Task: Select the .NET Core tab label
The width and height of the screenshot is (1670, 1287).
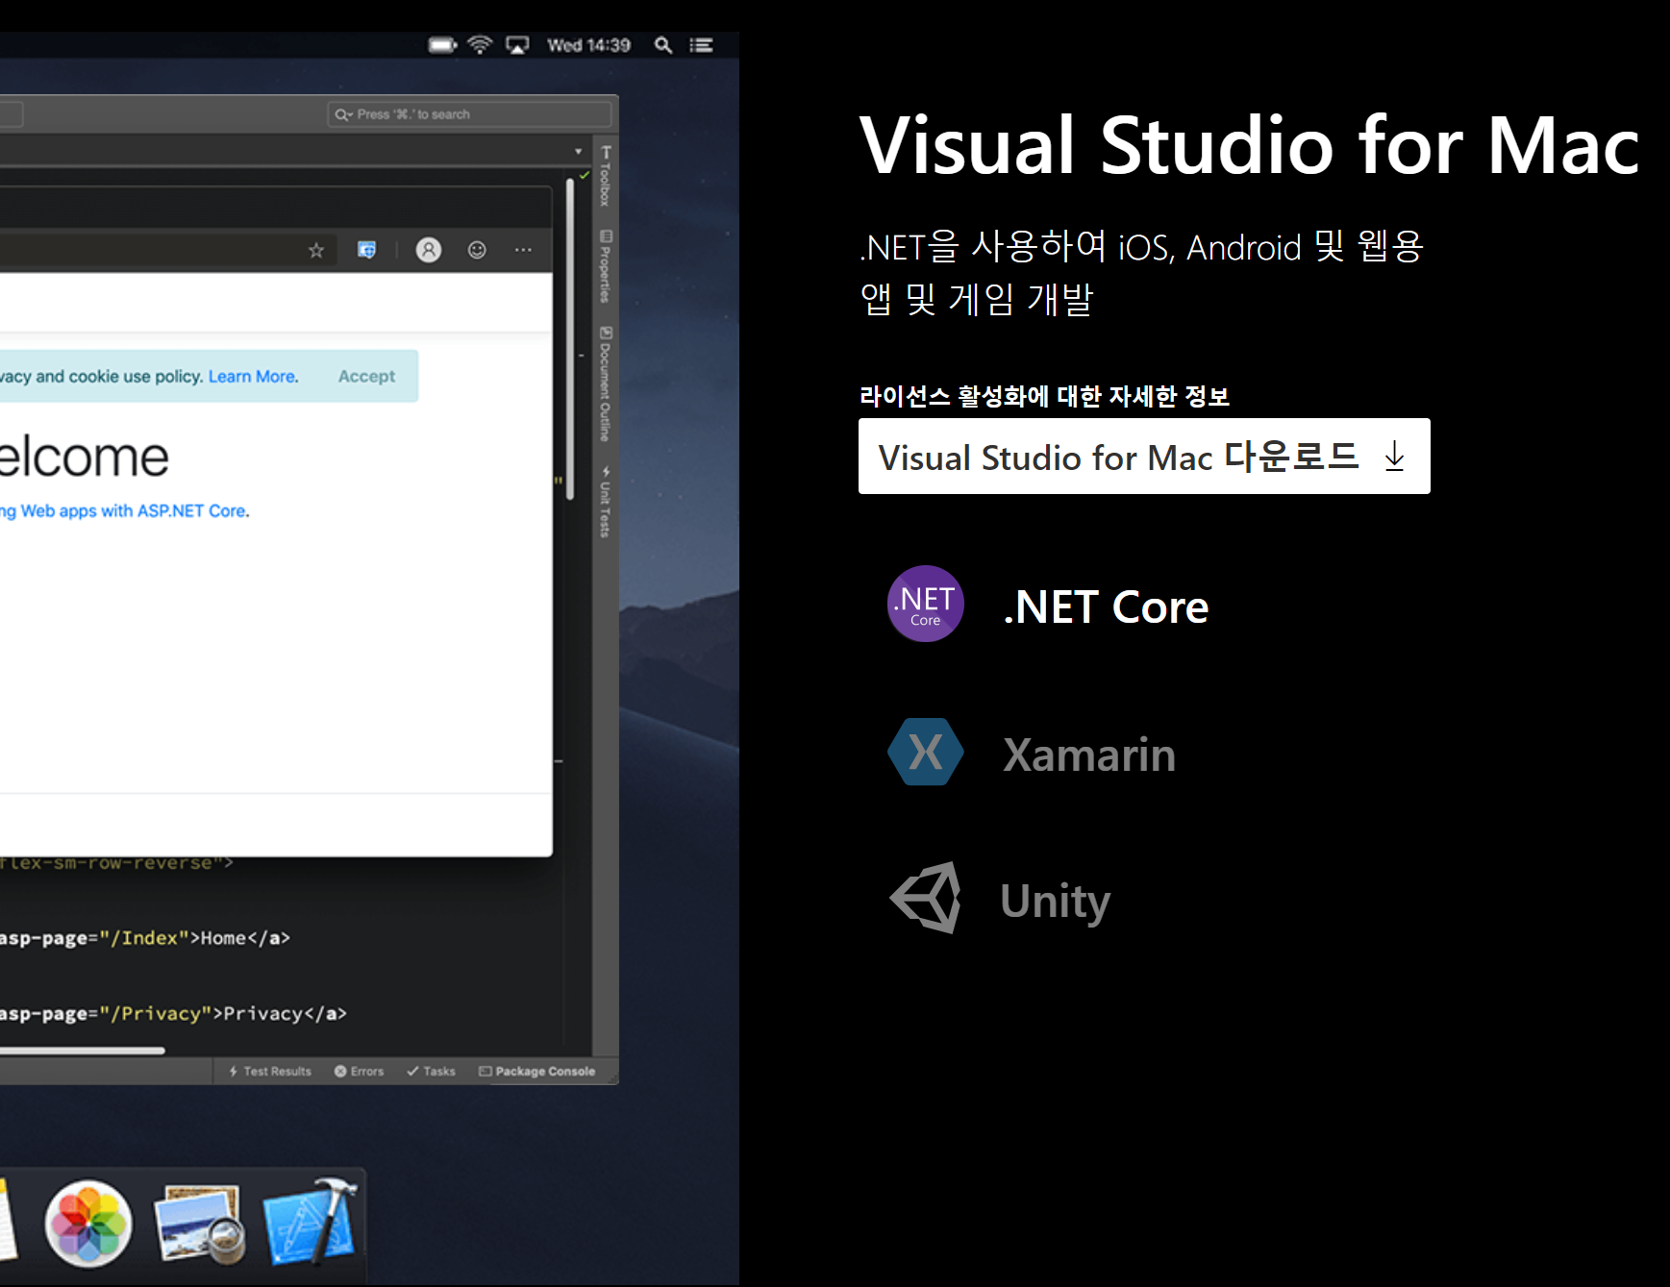Action: 1106,607
